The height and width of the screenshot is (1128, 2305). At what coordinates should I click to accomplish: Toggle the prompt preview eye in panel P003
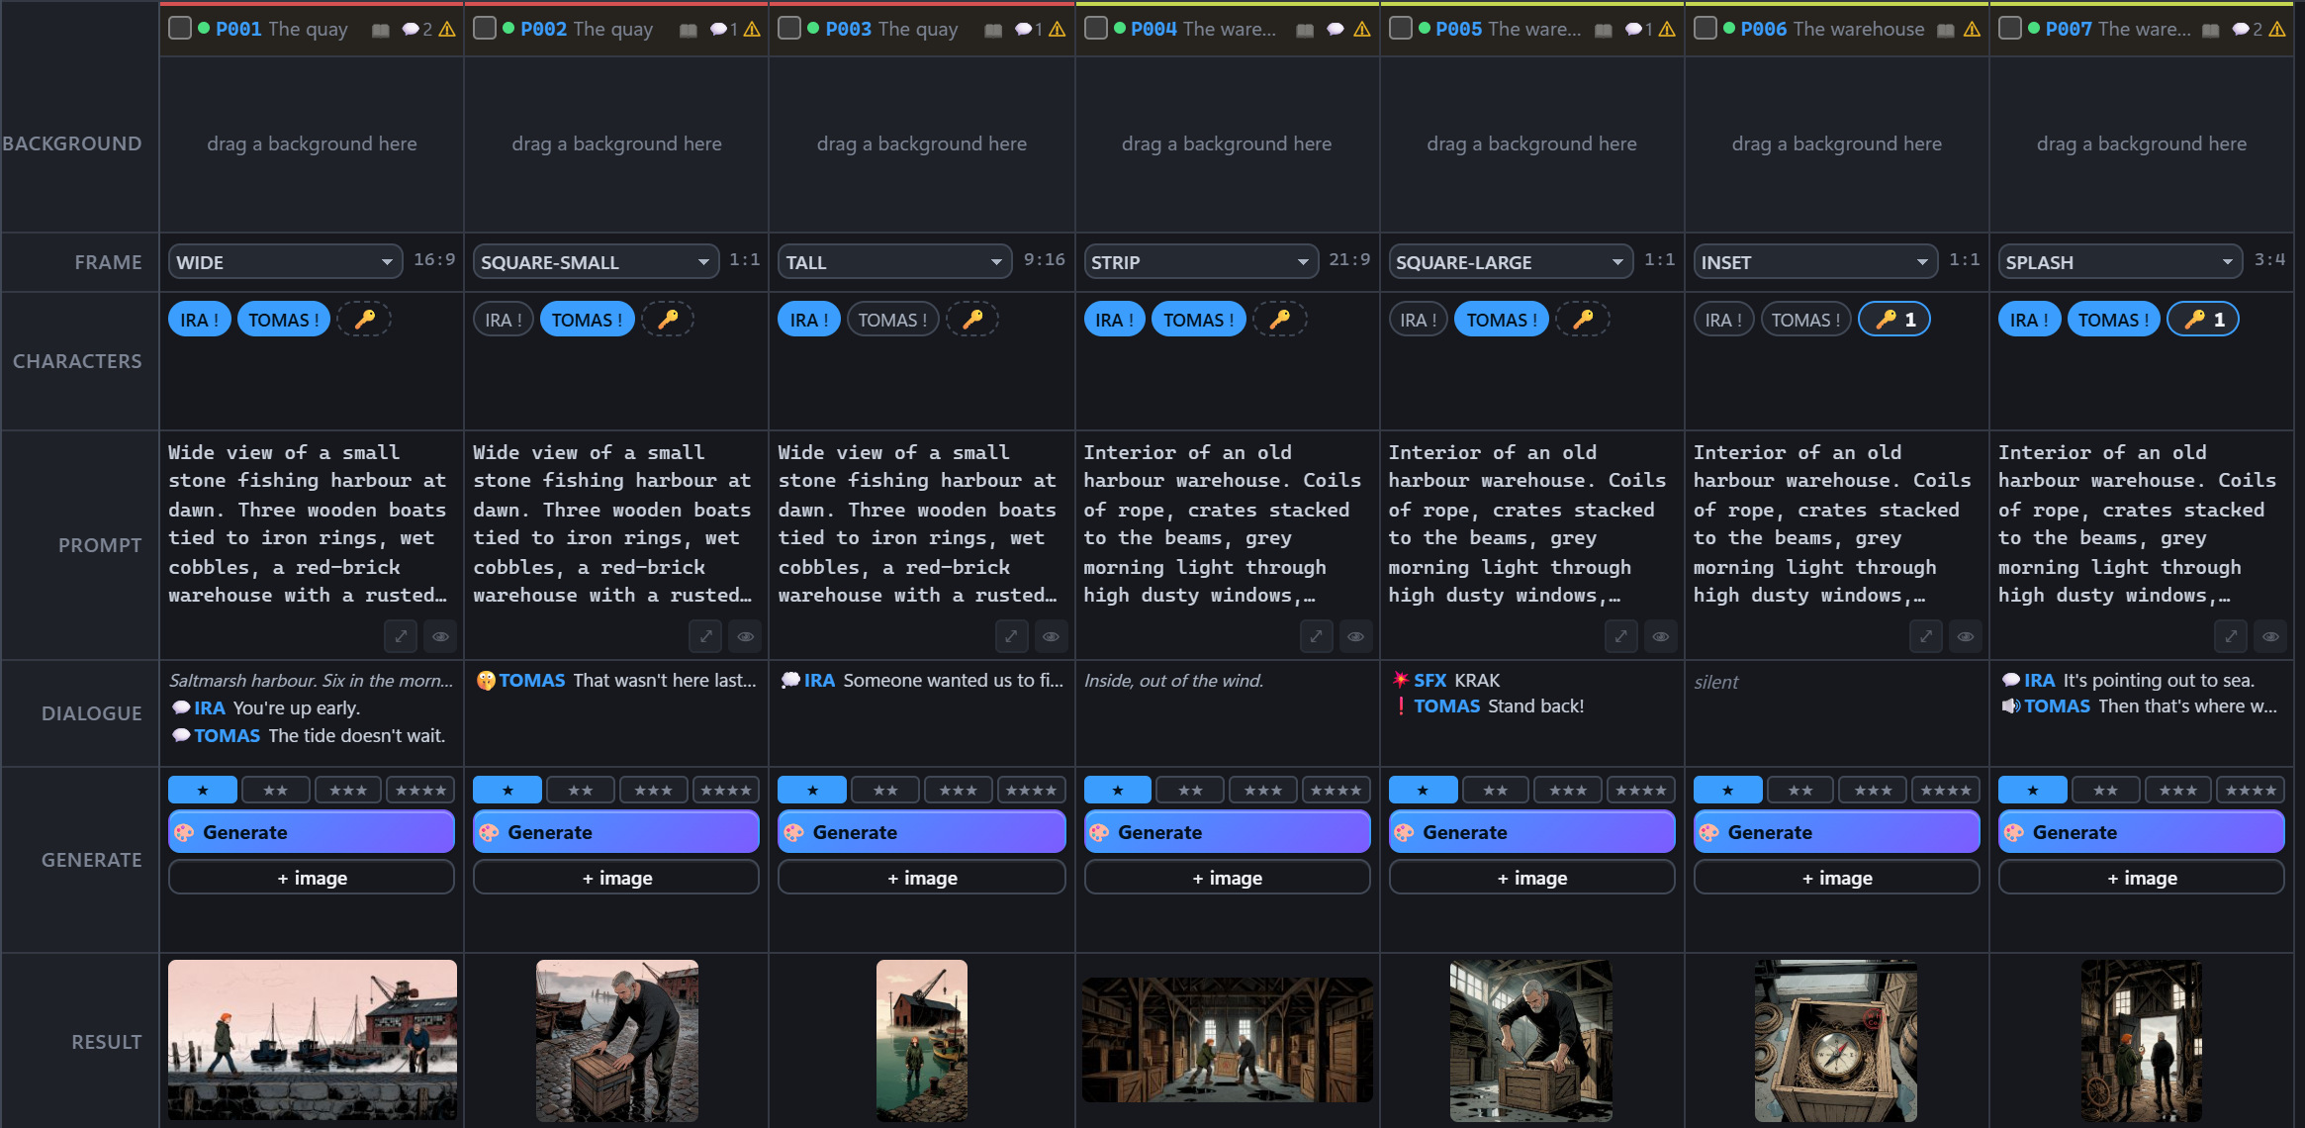click(1051, 636)
